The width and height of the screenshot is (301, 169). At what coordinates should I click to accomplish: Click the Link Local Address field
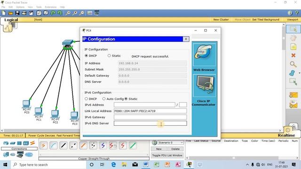pos(150,111)
